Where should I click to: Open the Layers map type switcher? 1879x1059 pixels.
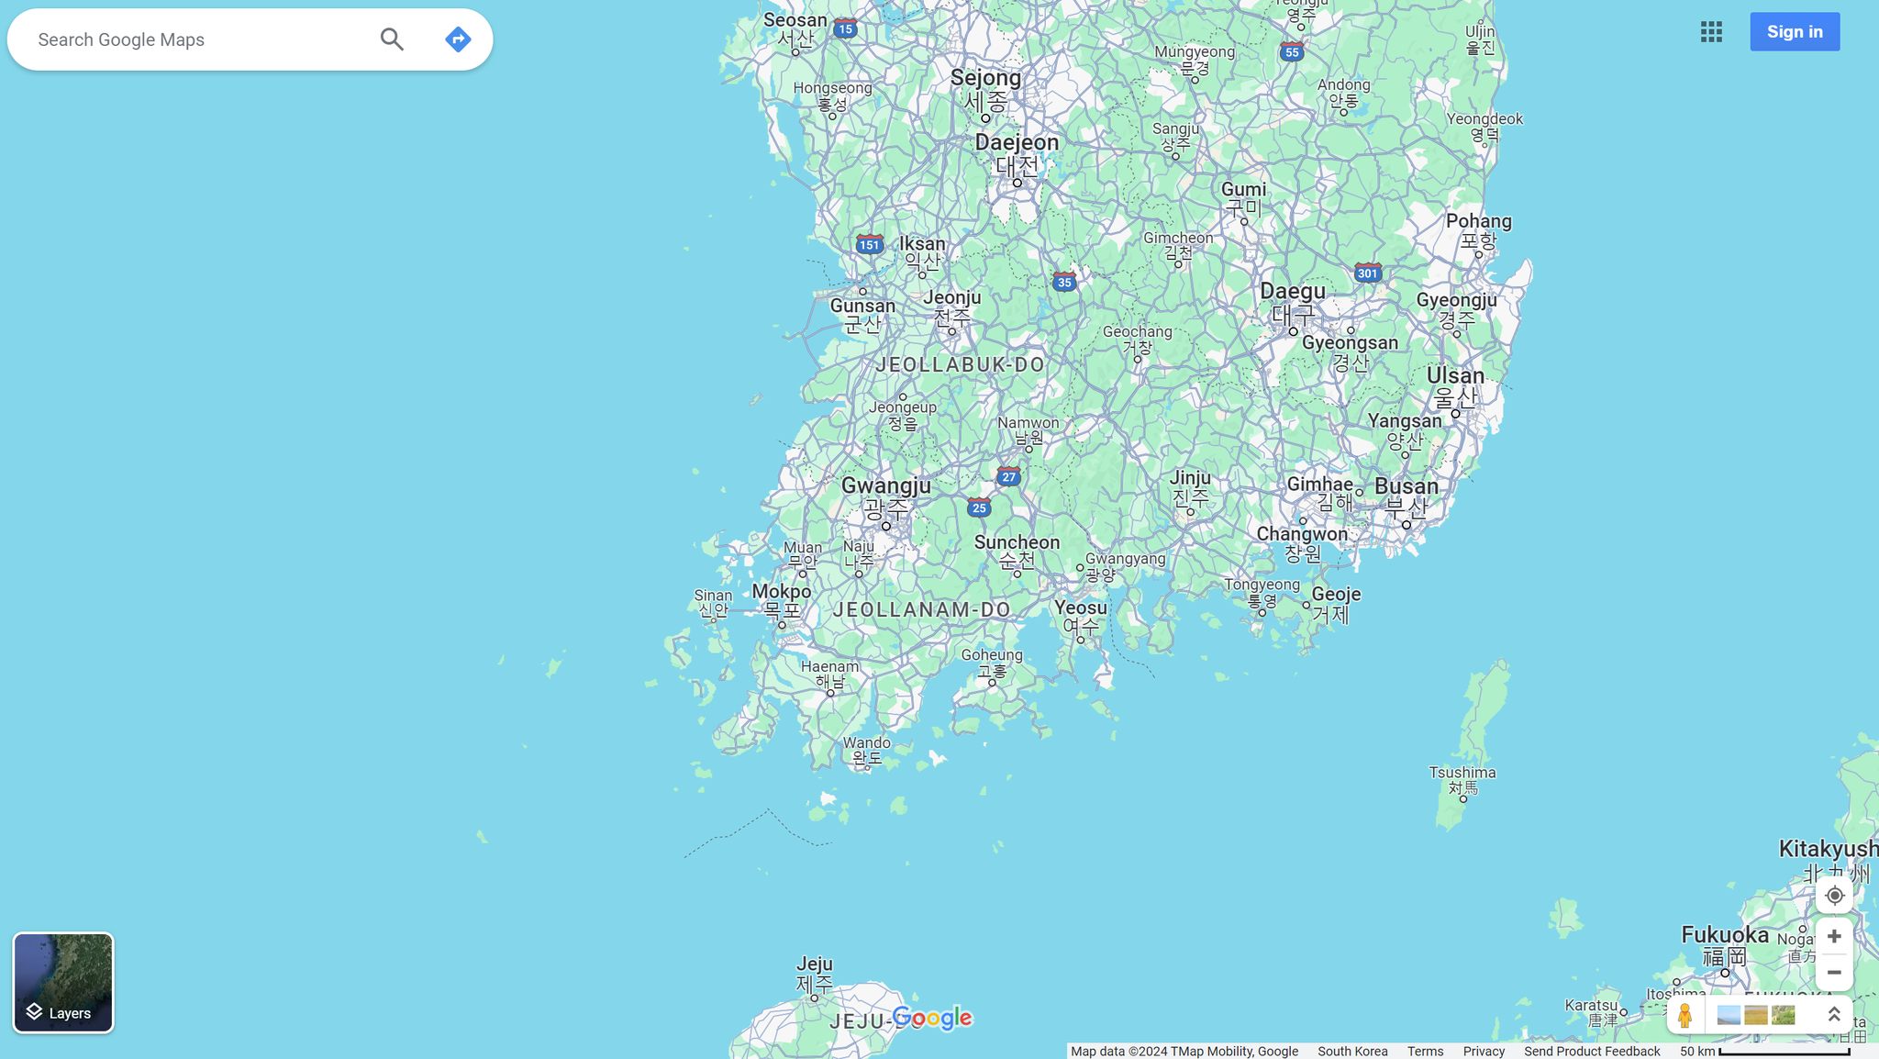(x=63, y=983)
